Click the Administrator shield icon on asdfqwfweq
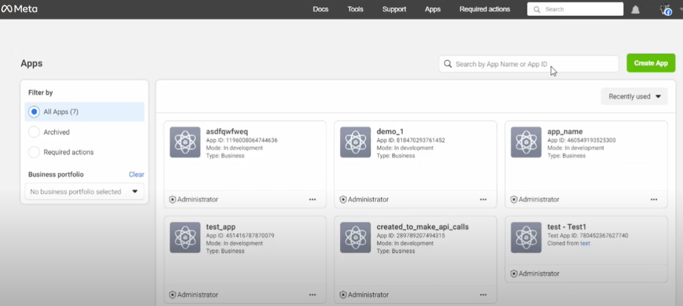683x306 pixels. [x=173, y=199]
